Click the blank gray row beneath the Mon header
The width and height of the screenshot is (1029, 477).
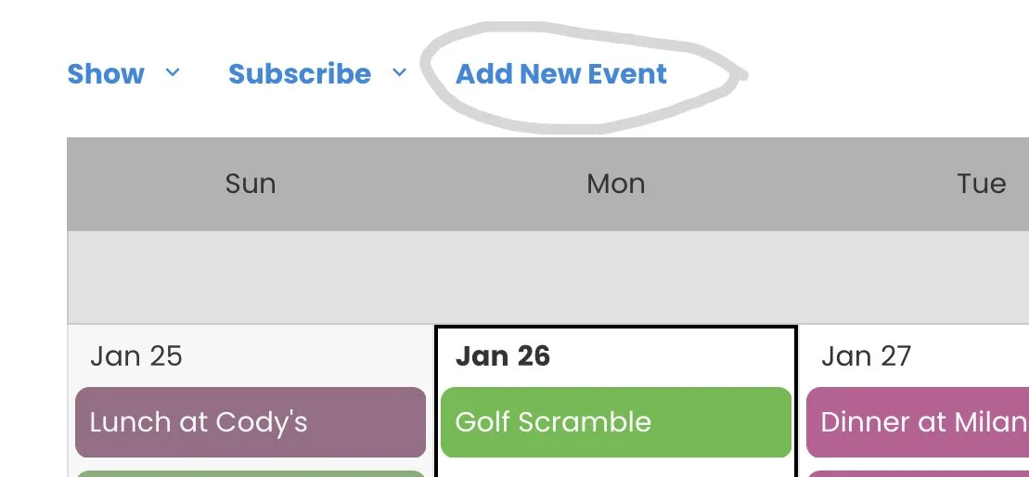click(x=615, y=277)
